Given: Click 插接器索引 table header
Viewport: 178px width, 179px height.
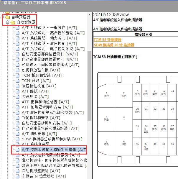Looking at the screenshot, I should tap(143, 35).
